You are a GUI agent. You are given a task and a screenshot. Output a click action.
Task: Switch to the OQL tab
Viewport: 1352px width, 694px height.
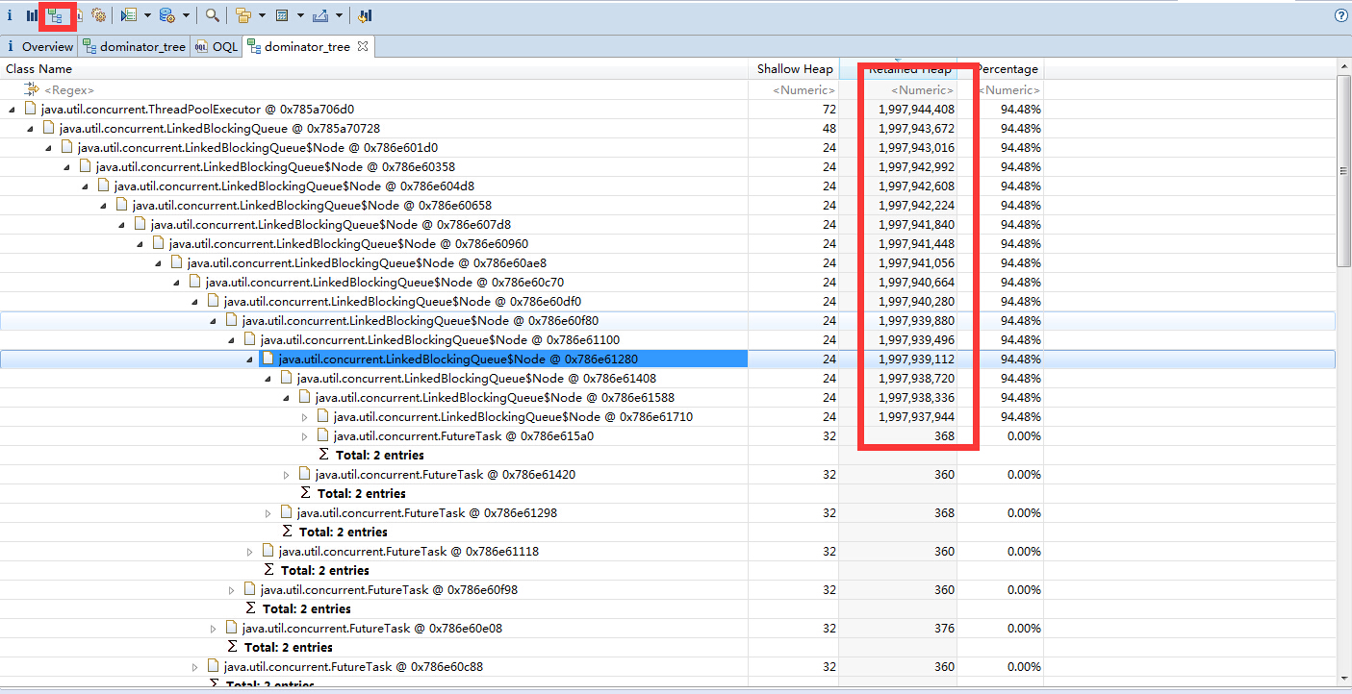216,46
